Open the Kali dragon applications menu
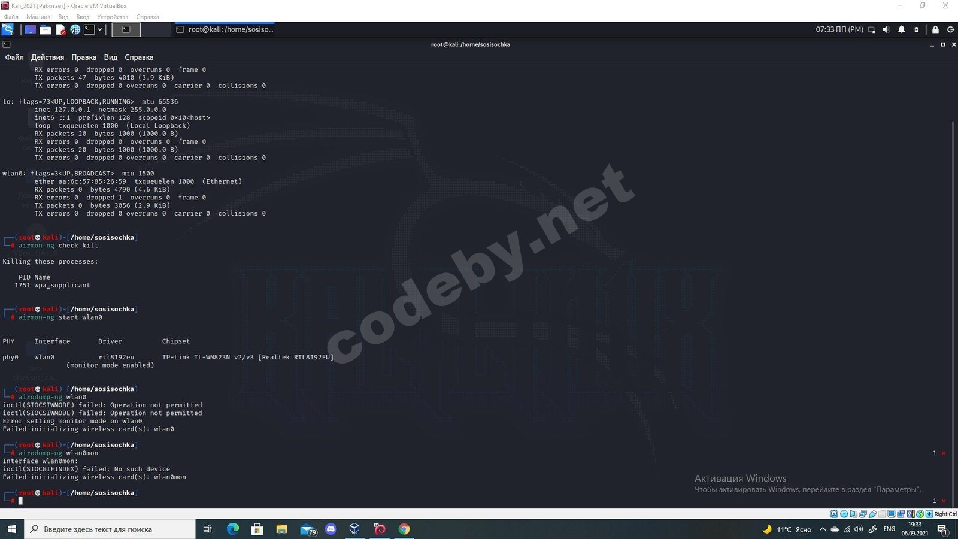 point(8,29)
